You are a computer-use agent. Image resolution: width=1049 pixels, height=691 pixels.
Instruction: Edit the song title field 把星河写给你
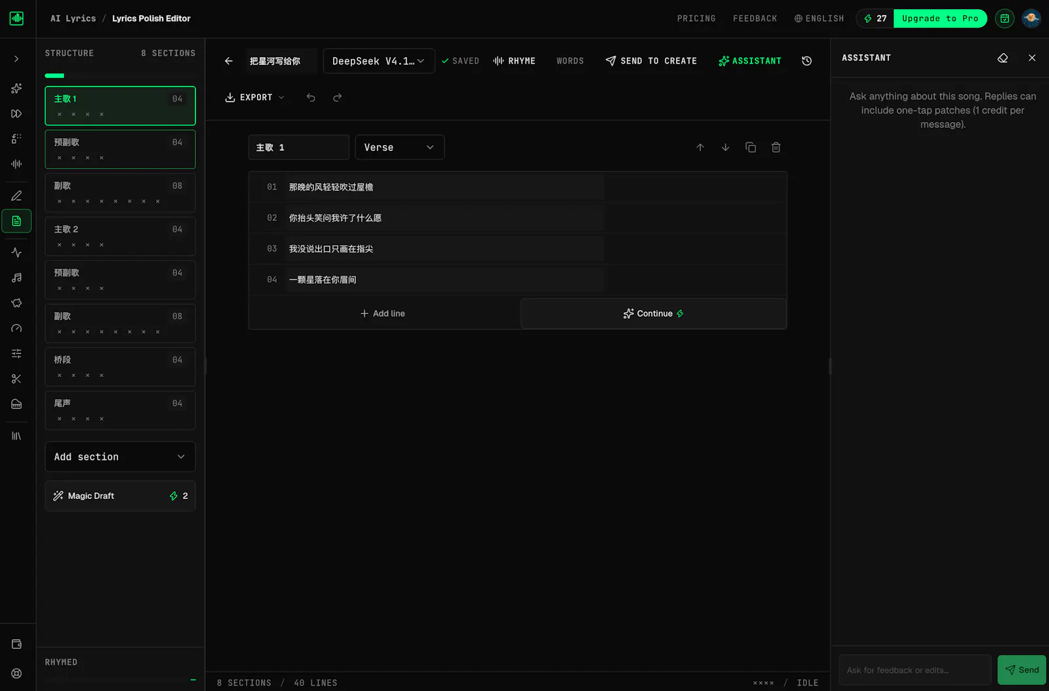tap(281, 61)
